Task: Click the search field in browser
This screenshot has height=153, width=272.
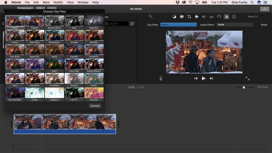Action: pos(117,24)
